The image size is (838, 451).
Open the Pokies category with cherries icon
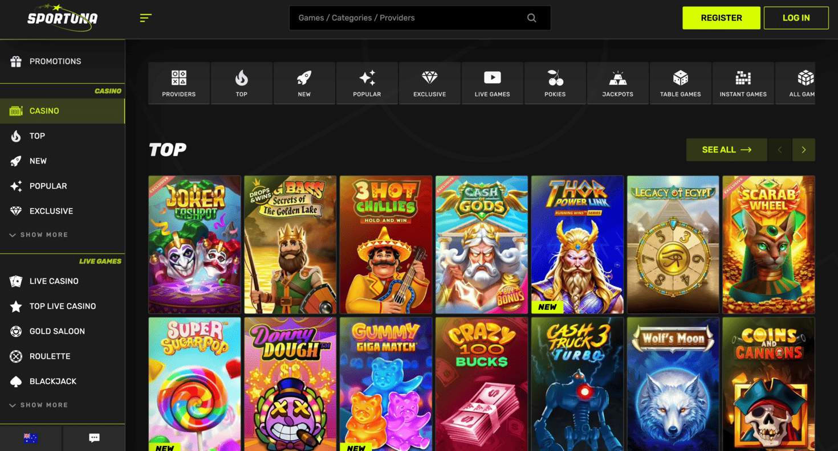[x=555, y=83]
